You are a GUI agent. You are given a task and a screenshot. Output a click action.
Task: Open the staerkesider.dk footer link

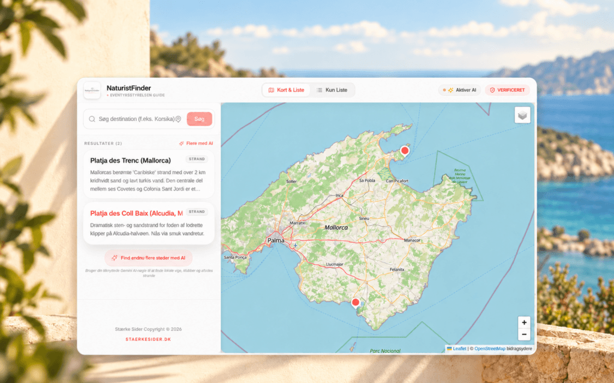pos(149,339)
